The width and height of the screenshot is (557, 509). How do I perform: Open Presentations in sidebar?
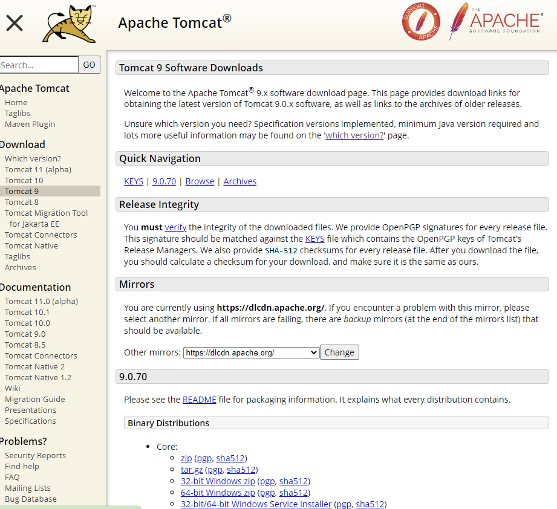pos(31,410)
